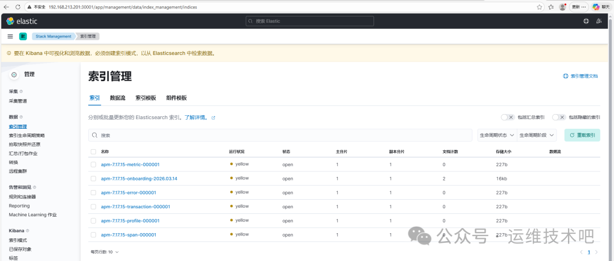This screenshot has height=261, width=614.
Task: Select checkbox for apm-7.17.15-onboarding-2026.03.14
Action: [x=93, y=179]
